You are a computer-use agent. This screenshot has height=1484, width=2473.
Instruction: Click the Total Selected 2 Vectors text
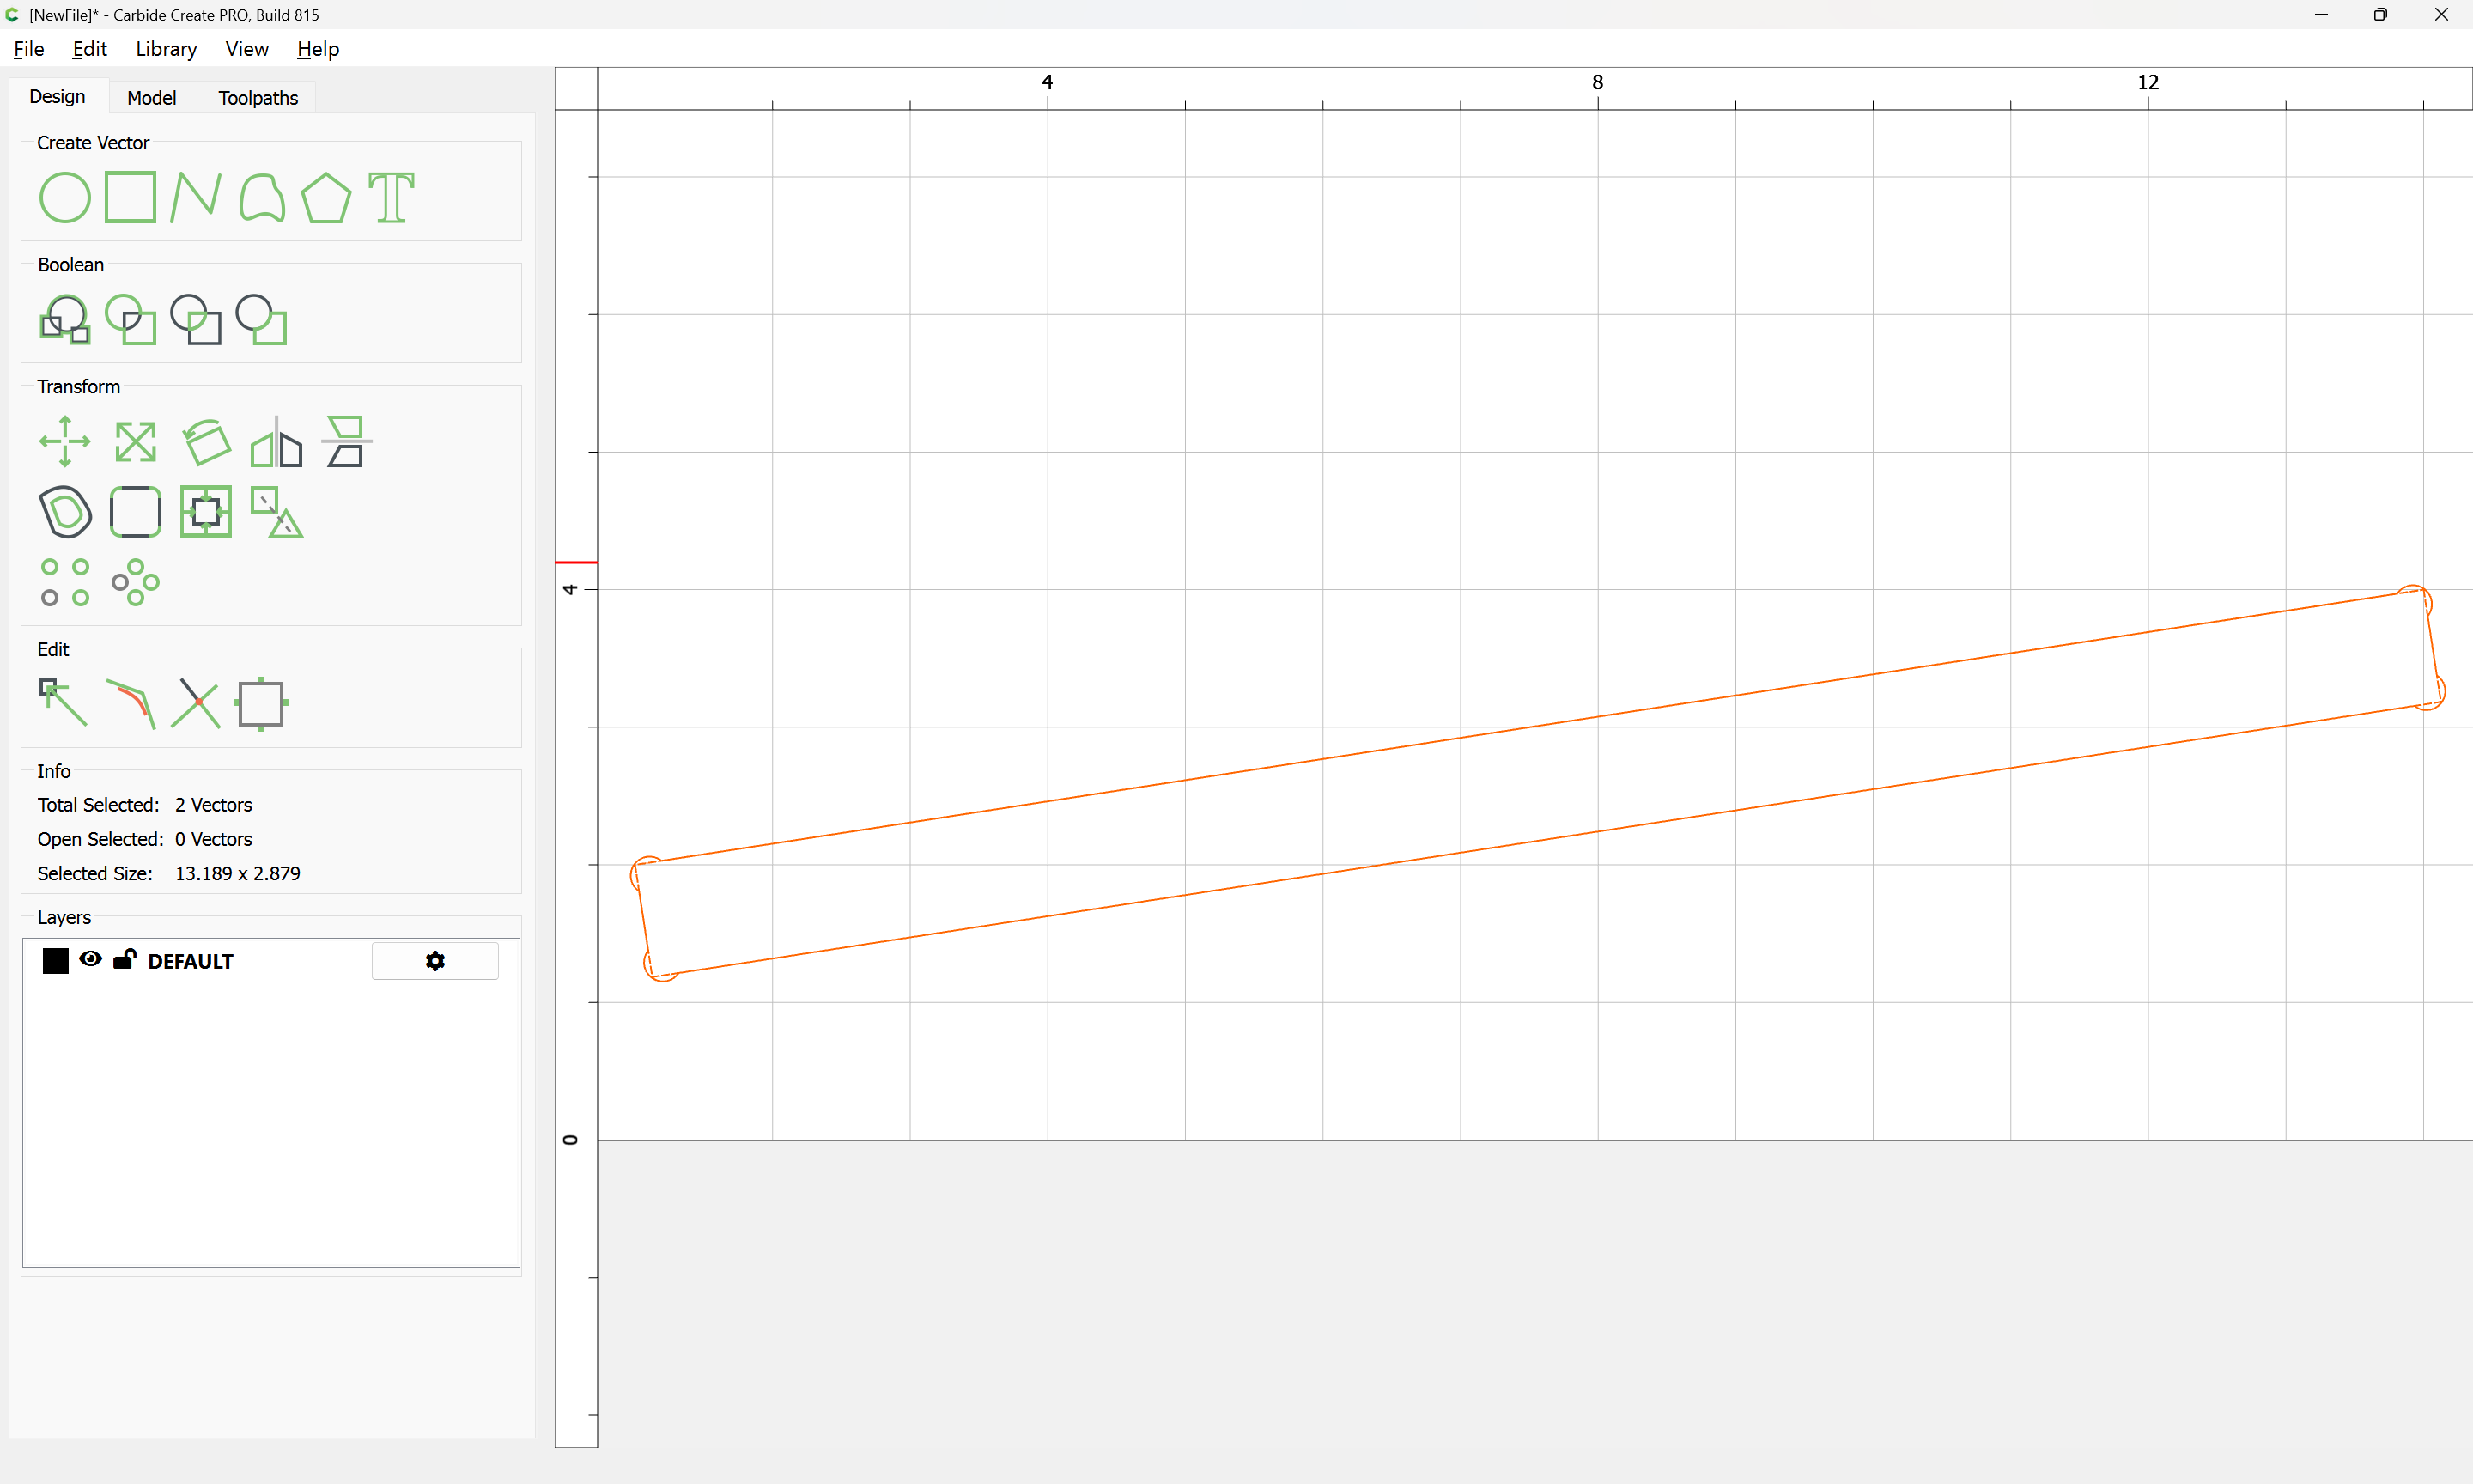point(145,805)
